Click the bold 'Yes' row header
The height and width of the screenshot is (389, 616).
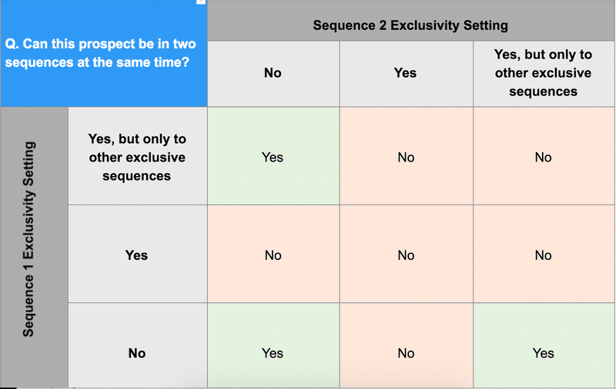[x=138, y=254]
